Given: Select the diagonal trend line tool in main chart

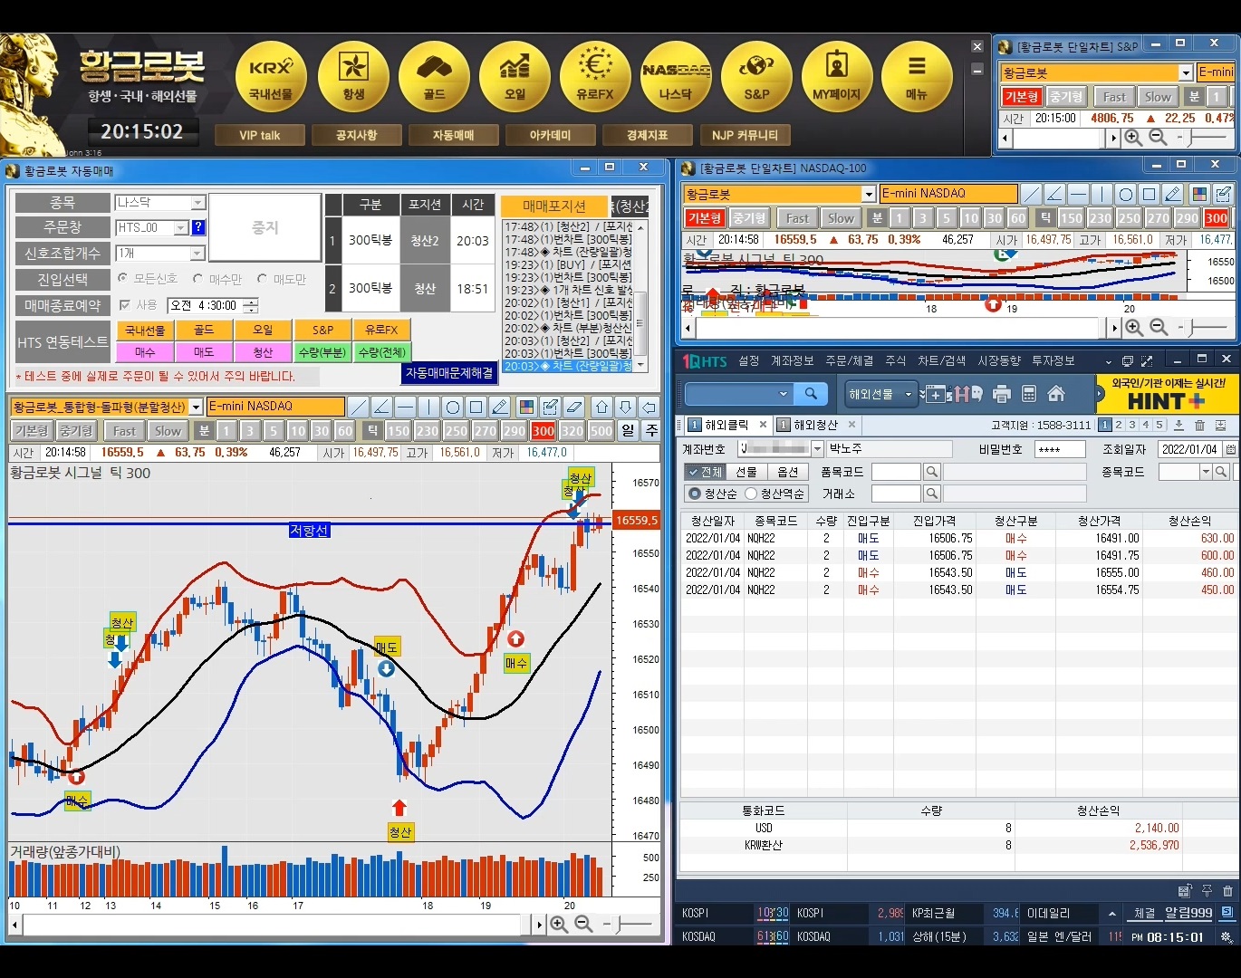Looking at the screenshot, I should tap(359, 407).
